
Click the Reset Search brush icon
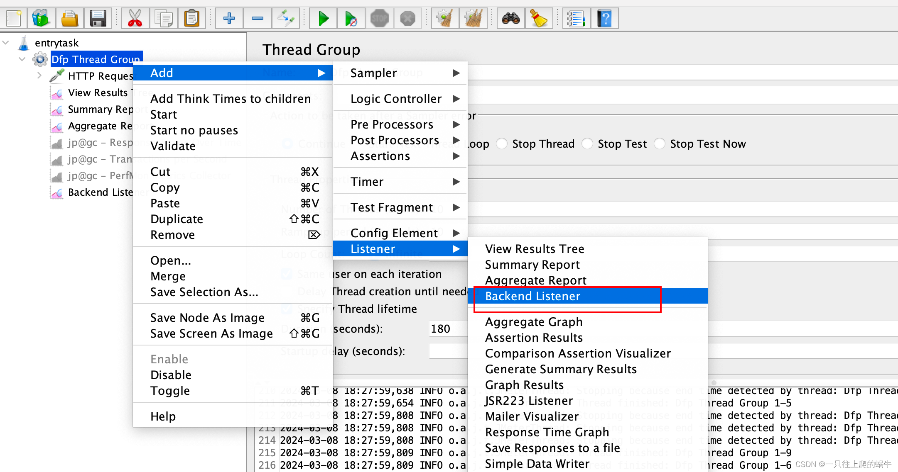click(x=539, y=18)
